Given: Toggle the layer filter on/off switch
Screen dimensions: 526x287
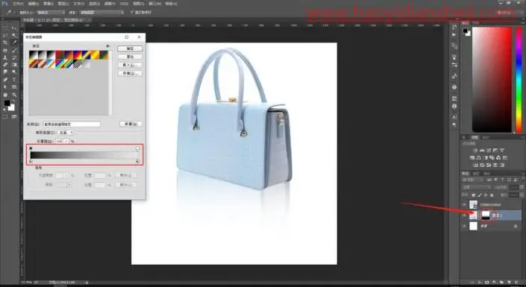Looking at the screenshot, I should pos(523,180).
